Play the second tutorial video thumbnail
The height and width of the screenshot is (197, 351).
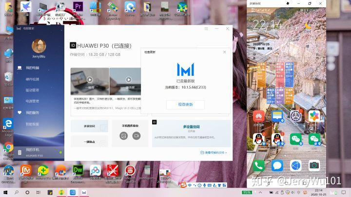129,80
